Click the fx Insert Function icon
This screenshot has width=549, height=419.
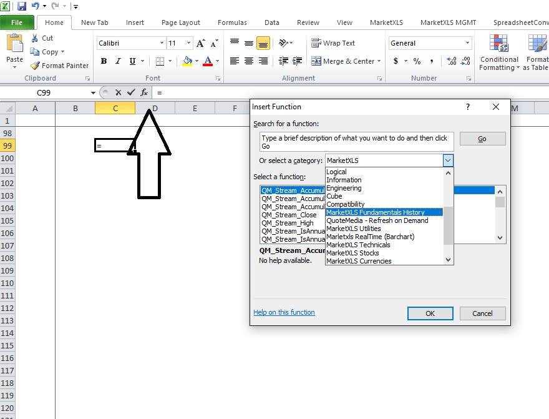[x=144, y=92]
